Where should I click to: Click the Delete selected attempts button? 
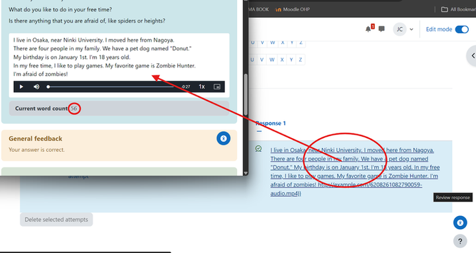click(56, 220)
